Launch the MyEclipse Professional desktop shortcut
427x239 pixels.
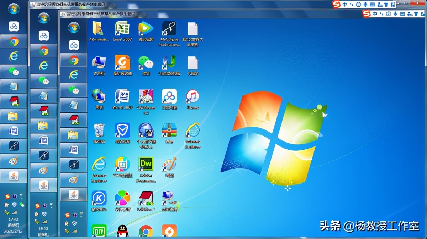tap(169, 34)
